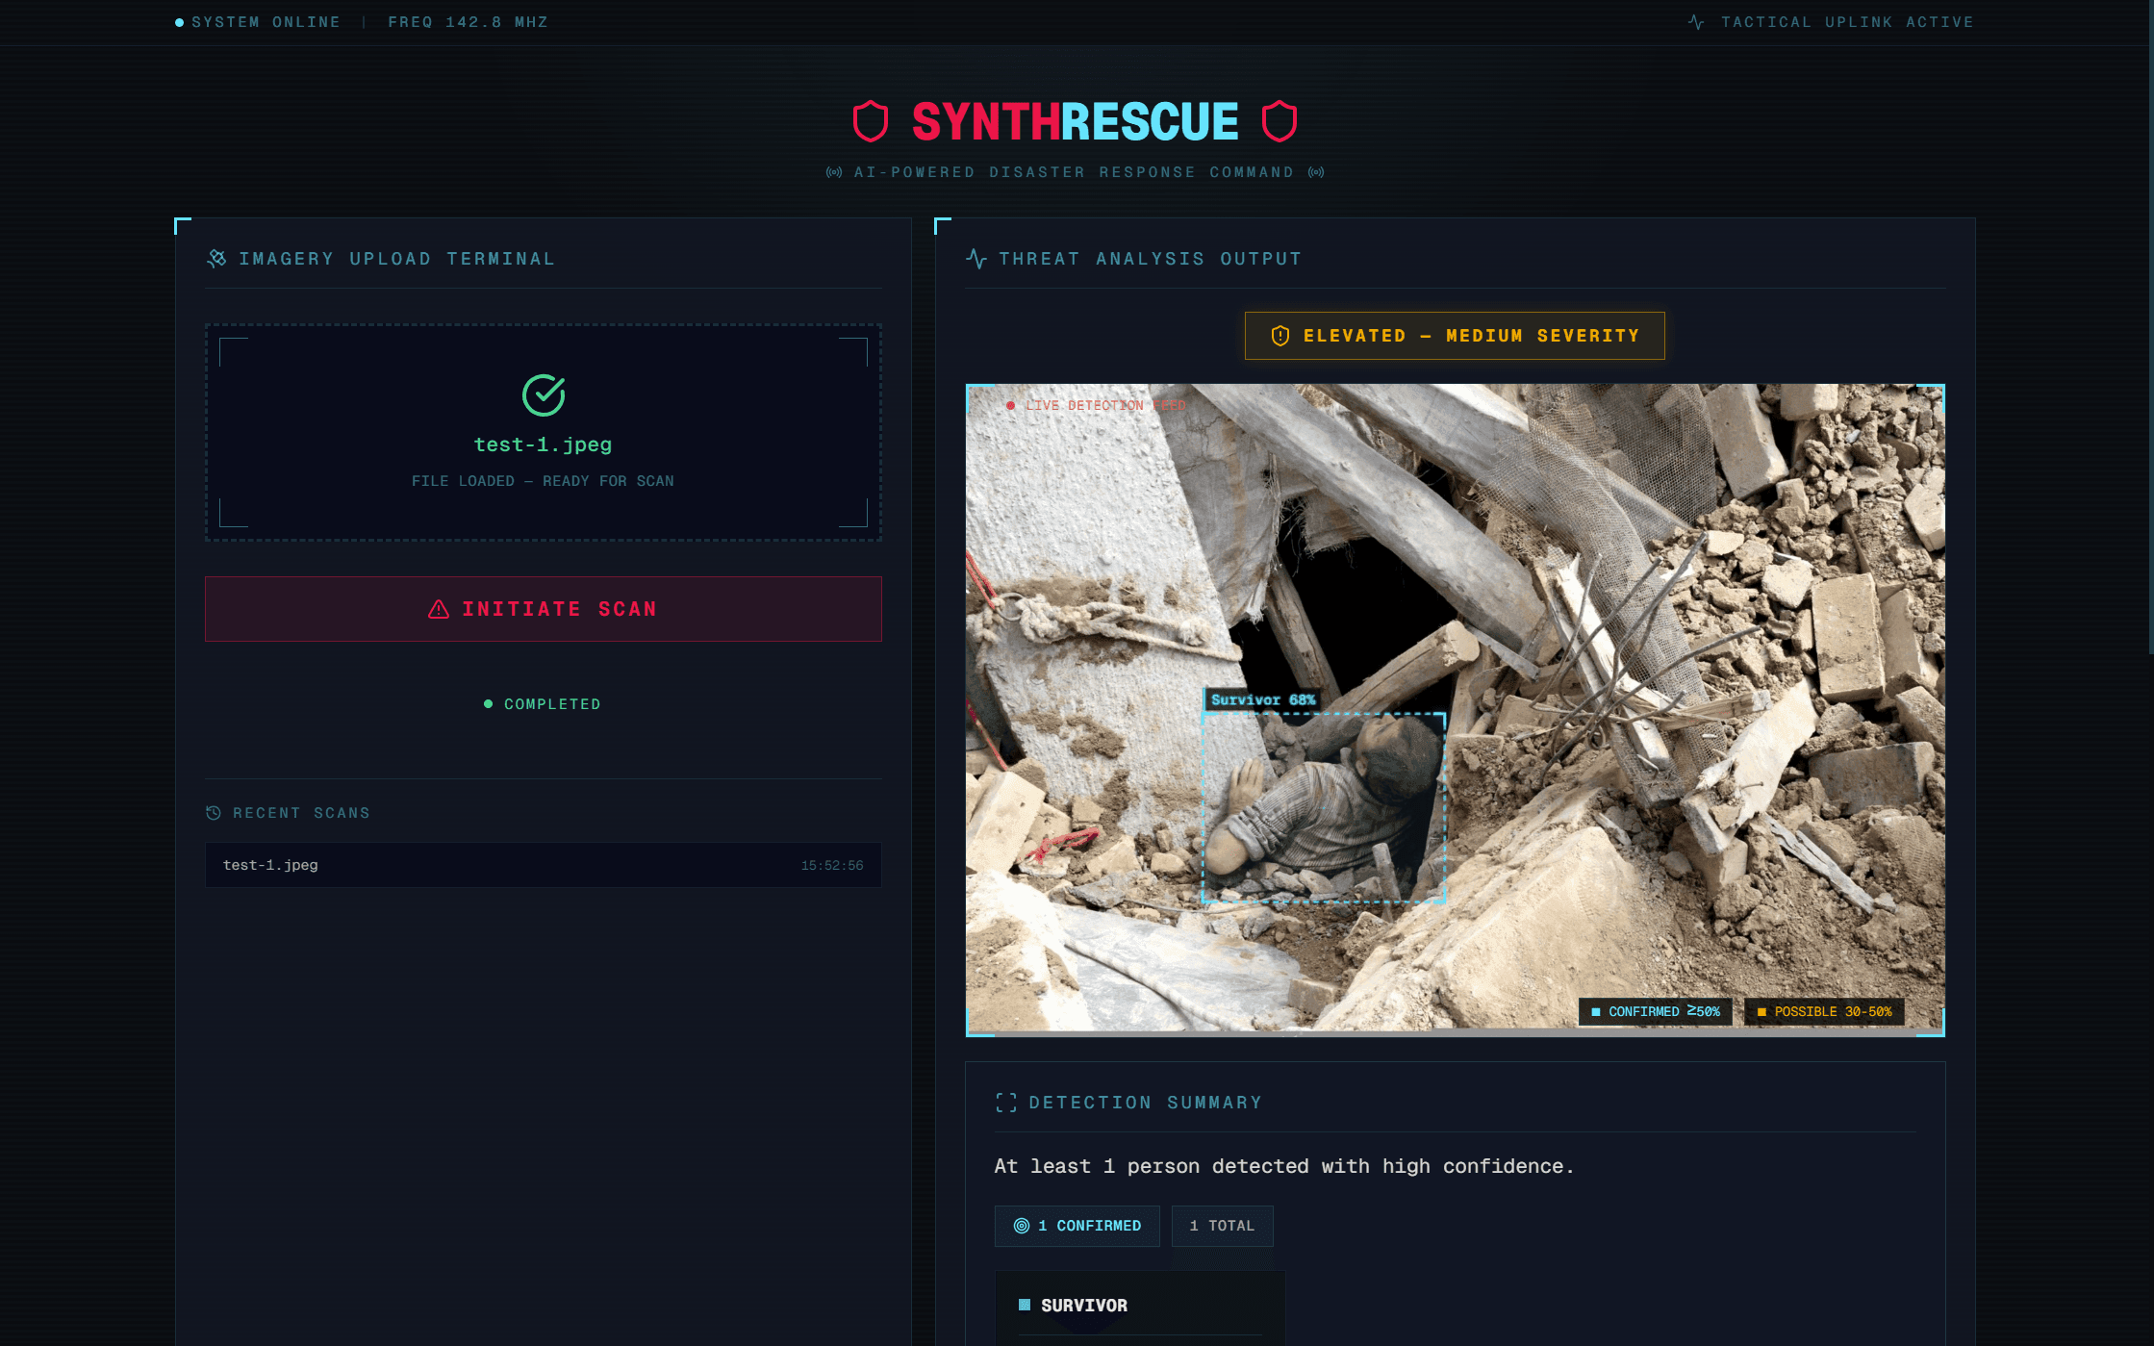Screen dimensions: 2154x1346
Task: Click the green checkmark icon above test-1.jpeg
Action: [x=544, y=394]
